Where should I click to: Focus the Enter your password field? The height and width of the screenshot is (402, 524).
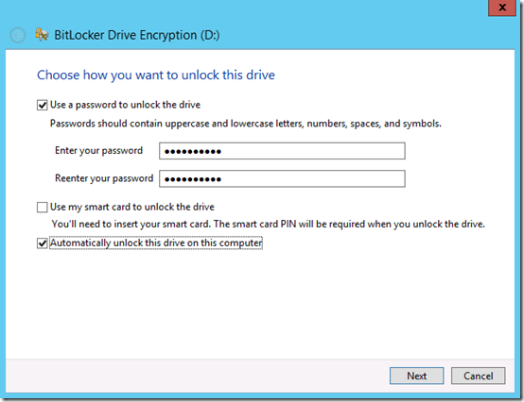pos(282,151)
